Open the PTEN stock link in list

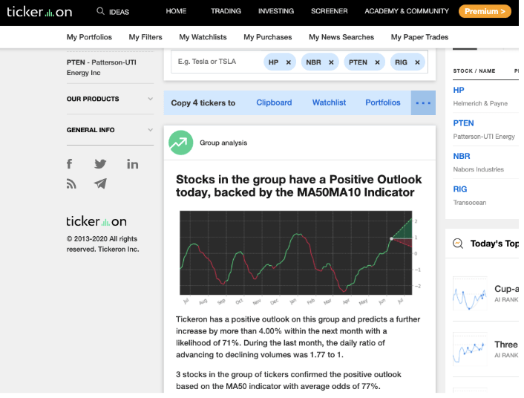click(x=464, y=123)
